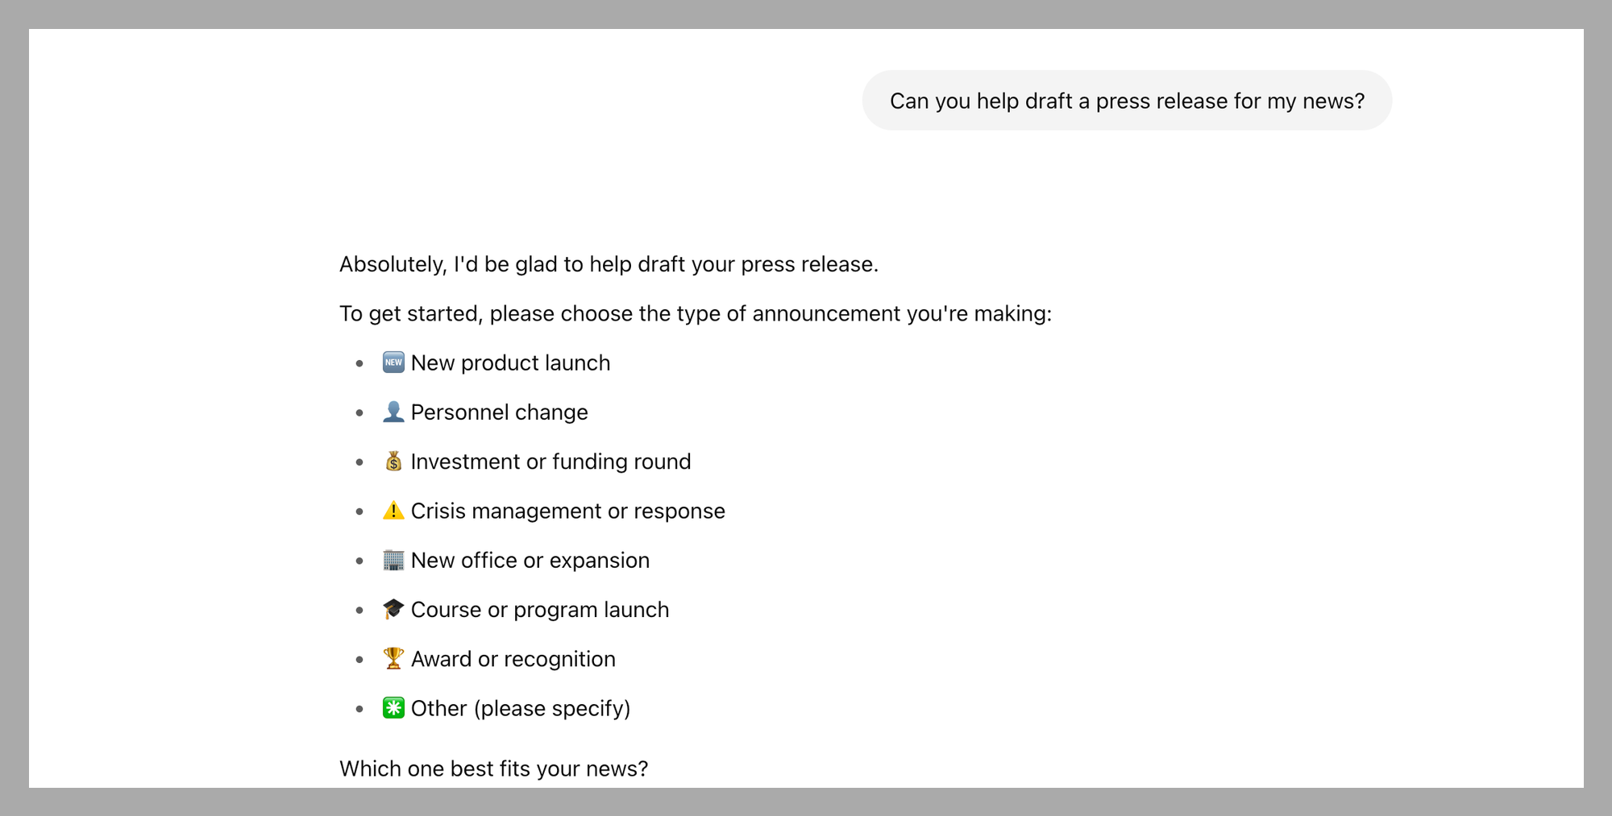This screenshot has height=816, width=1612.
Task: Select the 'Personnel change' option text
Action: click(x=499, y=412)
